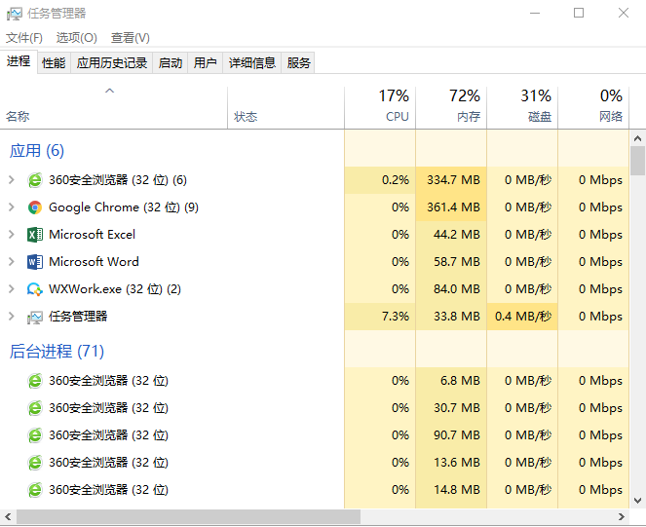Image resolution: width=646 pixels, height=527 pixels.
Task: Switch to the 服务 tab
Action: [298, 63]
